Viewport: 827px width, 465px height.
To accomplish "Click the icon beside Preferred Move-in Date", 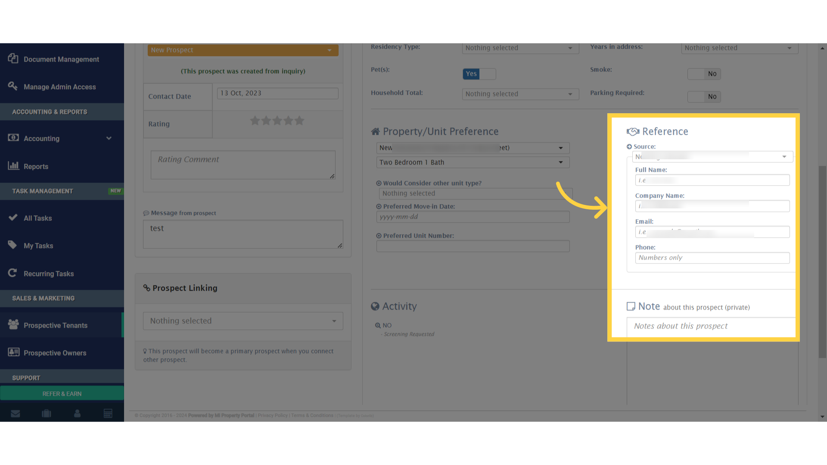I will coord(379,207).
